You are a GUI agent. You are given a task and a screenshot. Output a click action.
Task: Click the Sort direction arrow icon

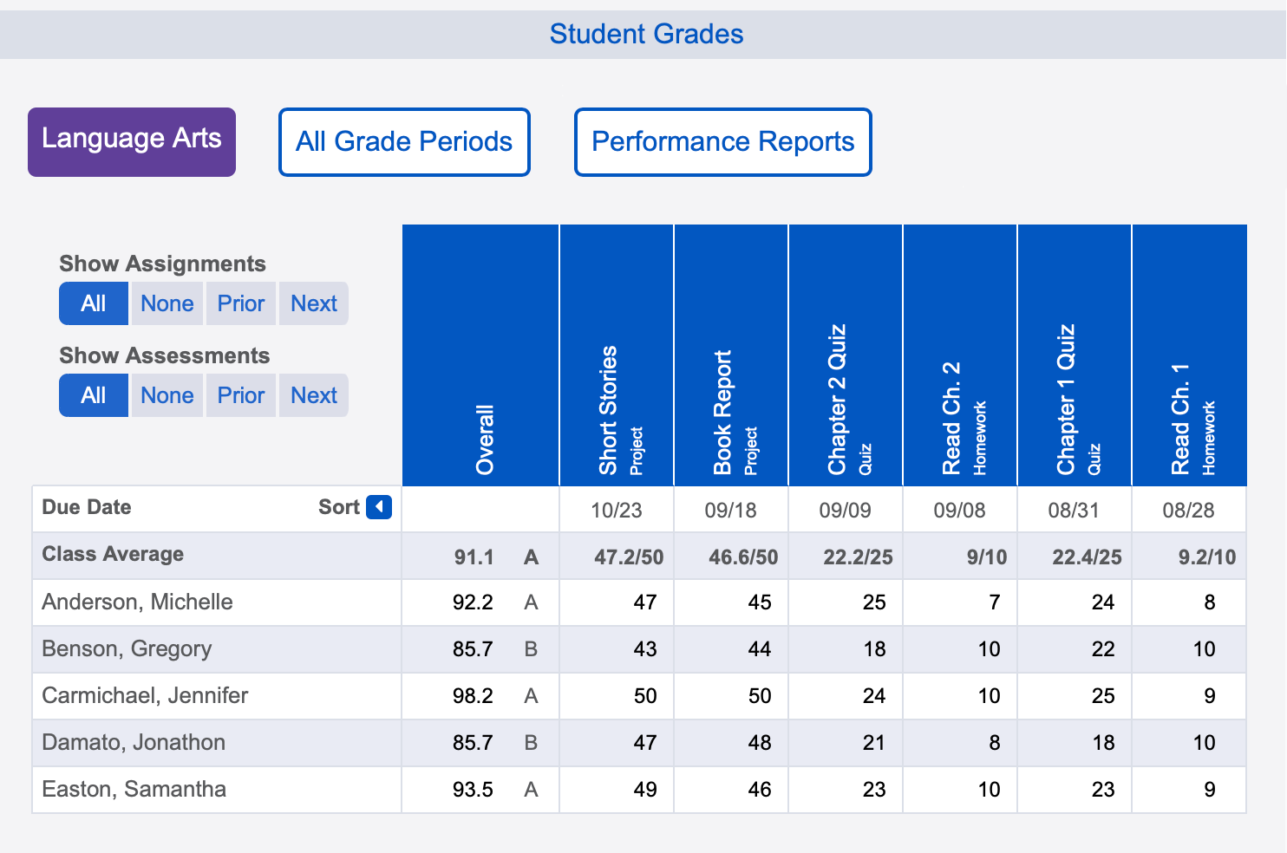(379, 507)
